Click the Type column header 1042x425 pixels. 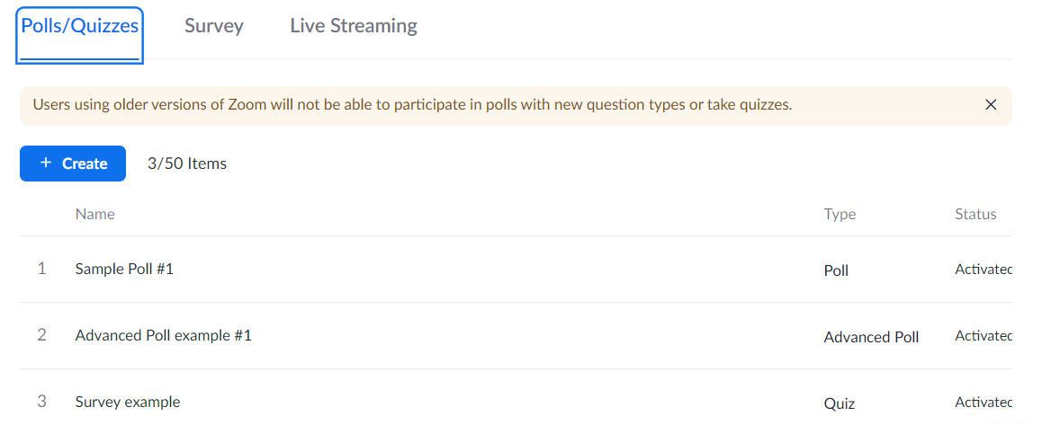click(840, 214)
